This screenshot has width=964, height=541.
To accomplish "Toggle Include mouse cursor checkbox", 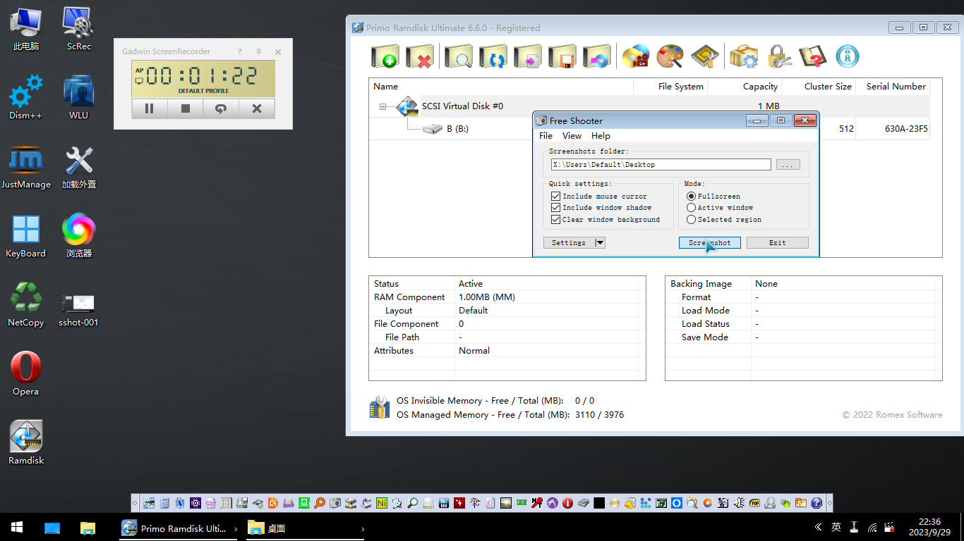I will tap(555, 196).
